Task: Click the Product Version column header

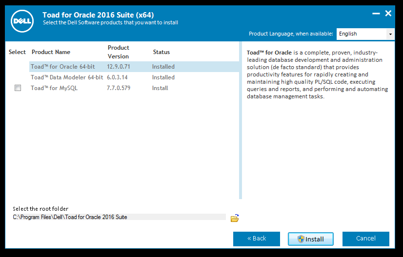Action: click(119, 52)
